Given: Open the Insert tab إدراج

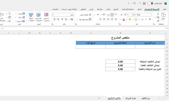Looking at the screenshot, I should 139,9.
